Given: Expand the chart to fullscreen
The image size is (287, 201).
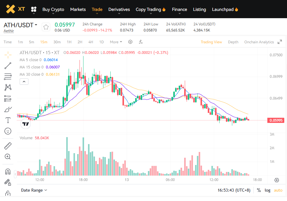Looking at the screenshot, I should [280, 42].
